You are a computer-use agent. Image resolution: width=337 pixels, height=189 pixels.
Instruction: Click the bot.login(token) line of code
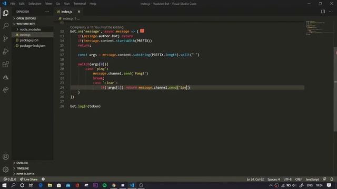pyautogui.click(x=85, y=106)
